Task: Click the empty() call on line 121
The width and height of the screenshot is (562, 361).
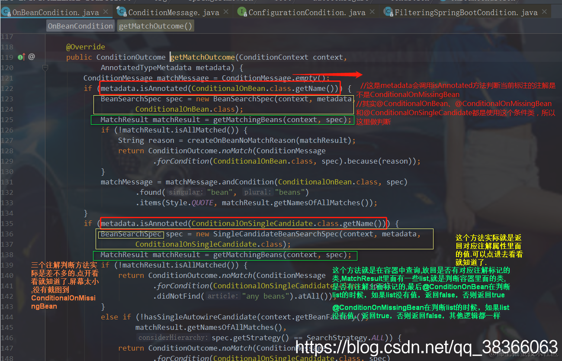Action: (311, 78)
